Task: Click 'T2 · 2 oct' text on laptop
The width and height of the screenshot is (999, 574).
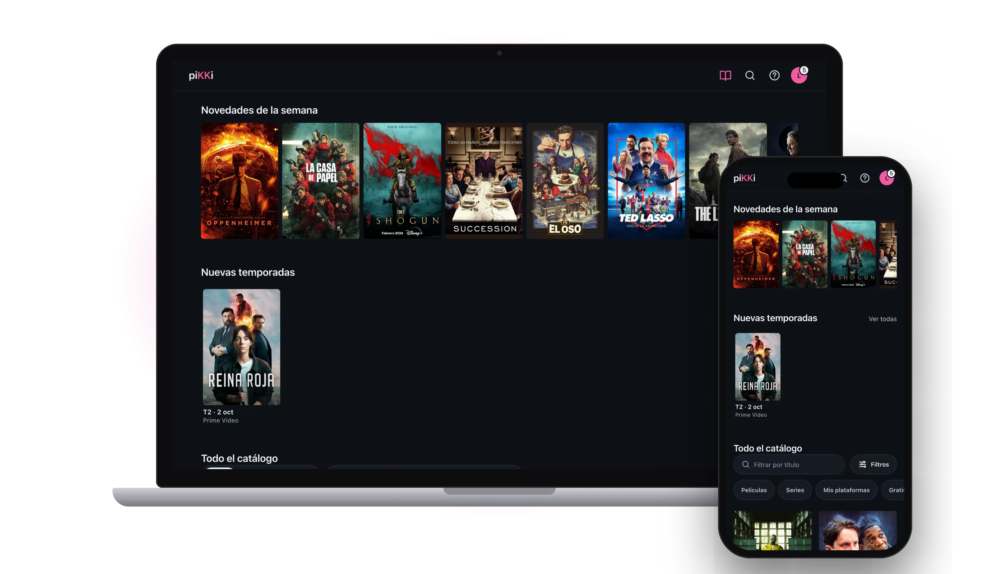Action: 218,412
